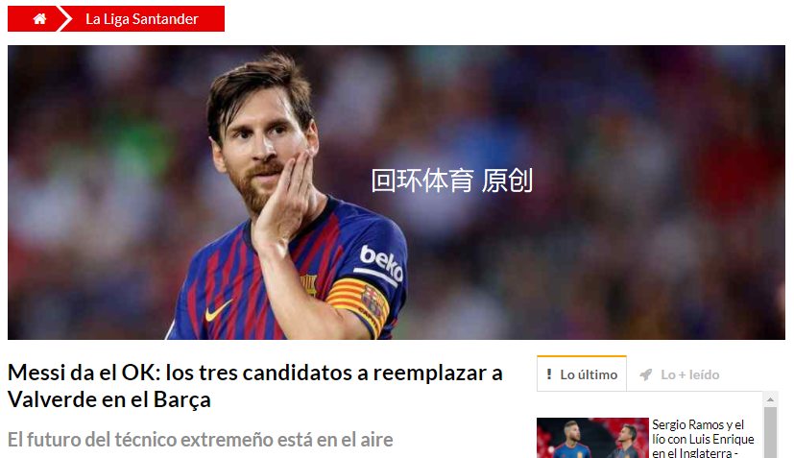The width and height of the screenshot is (794, 458).
Task: Switch to the Lo + leído tab
Action: pos(680,374)
